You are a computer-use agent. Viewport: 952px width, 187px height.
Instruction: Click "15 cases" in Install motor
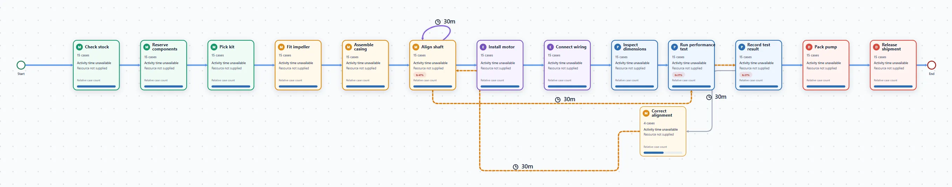[487, 55]
